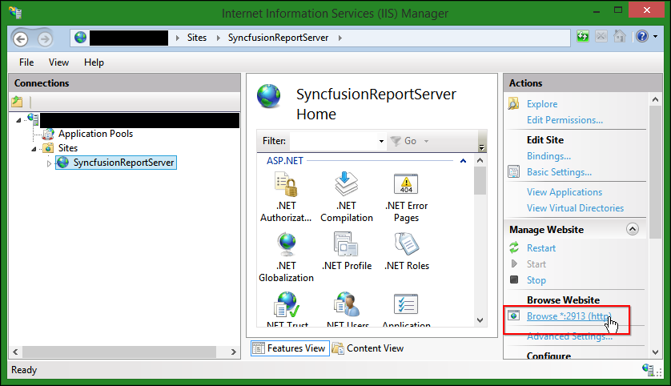
Task: Click the Stop loading icon in toolbar
Action: click(x=601, y=36)
